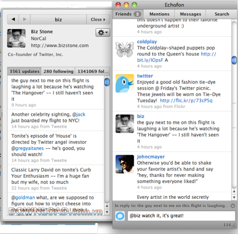Open the biz username link in timeline
Viewport: 238px width, 234px height.
(x=141, y=116)
